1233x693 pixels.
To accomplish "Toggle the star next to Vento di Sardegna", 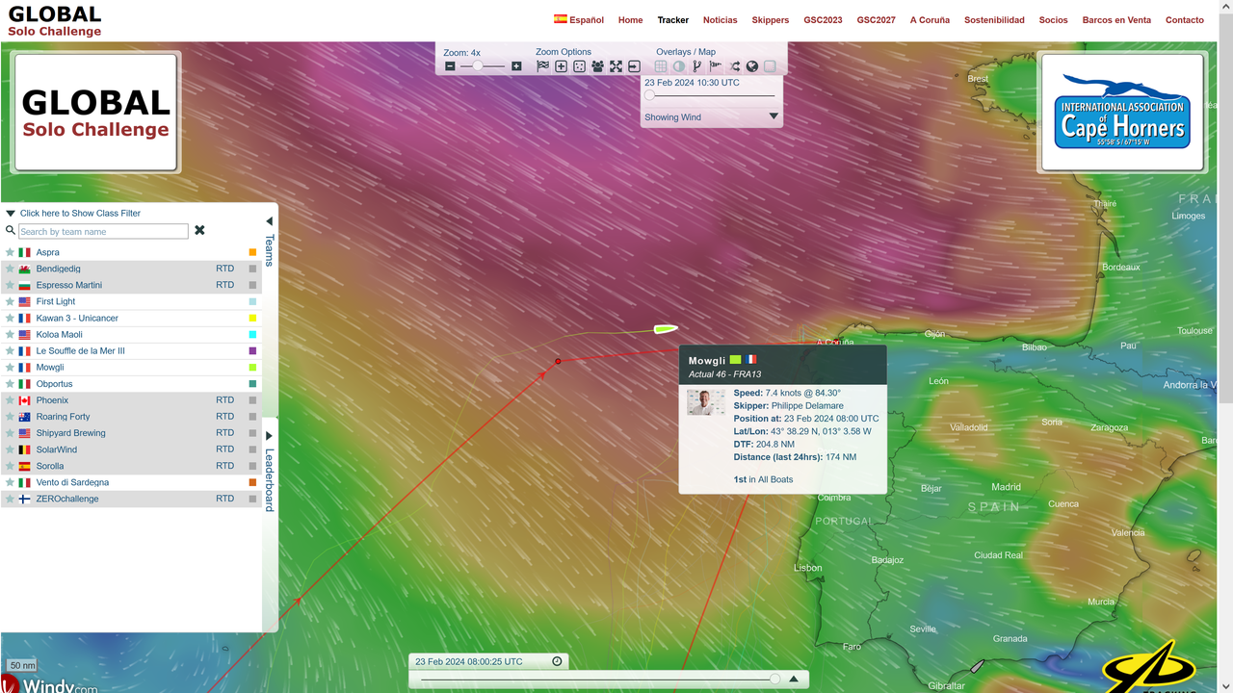I will (11, 482).
